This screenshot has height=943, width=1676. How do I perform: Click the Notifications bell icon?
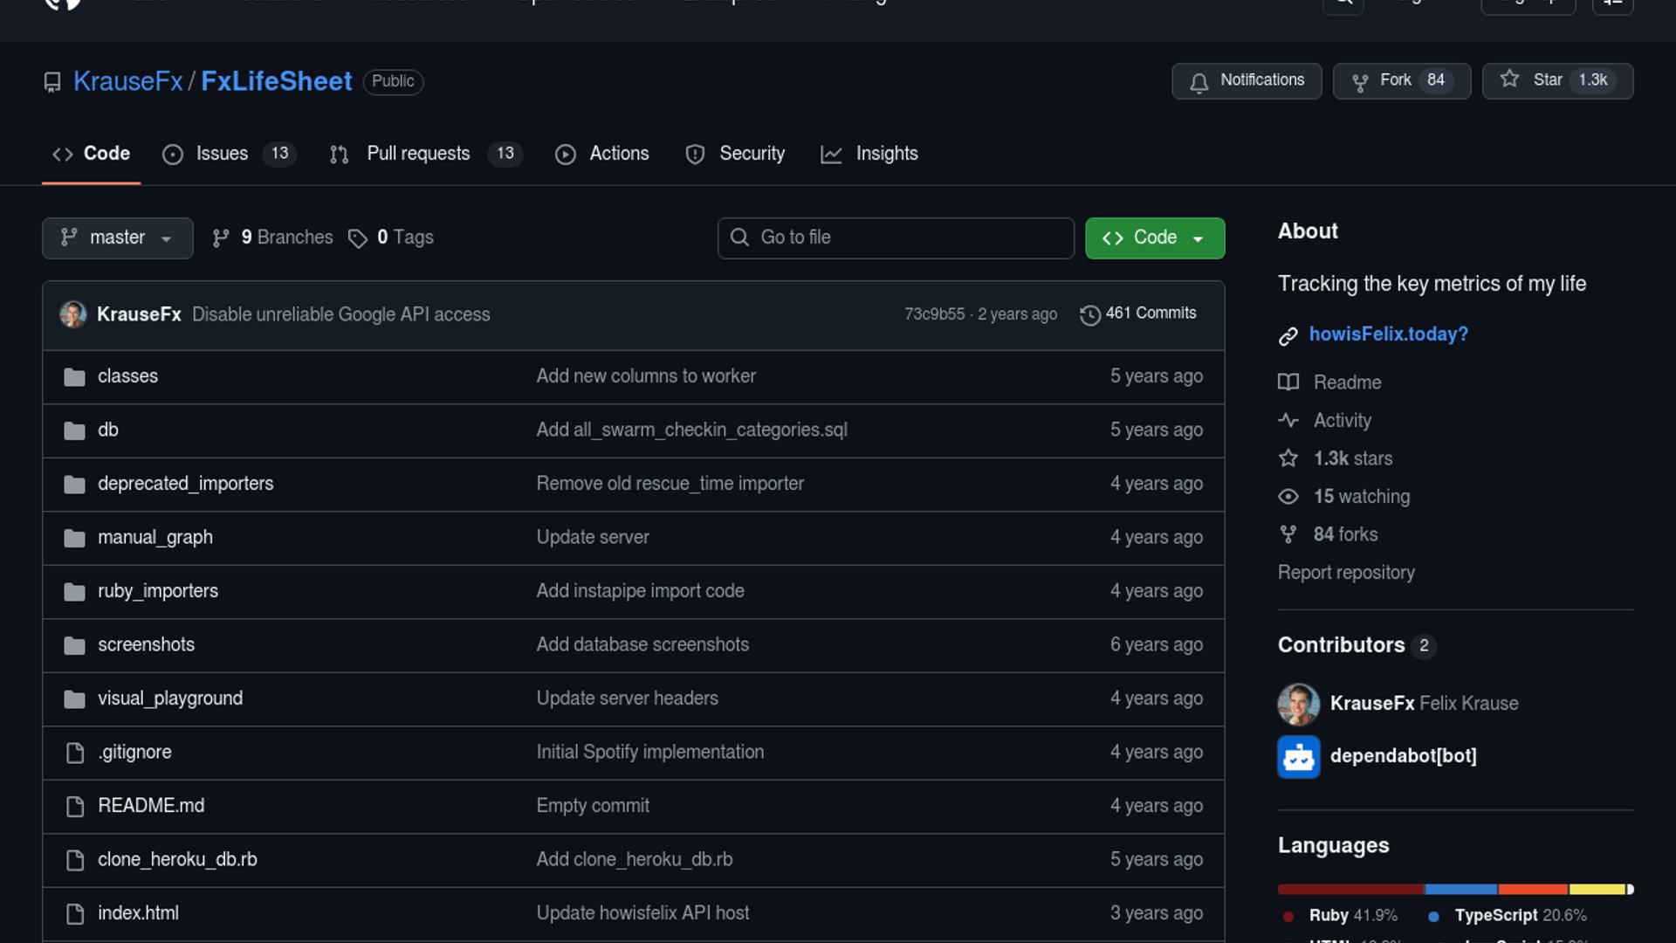coord(1199,82)
